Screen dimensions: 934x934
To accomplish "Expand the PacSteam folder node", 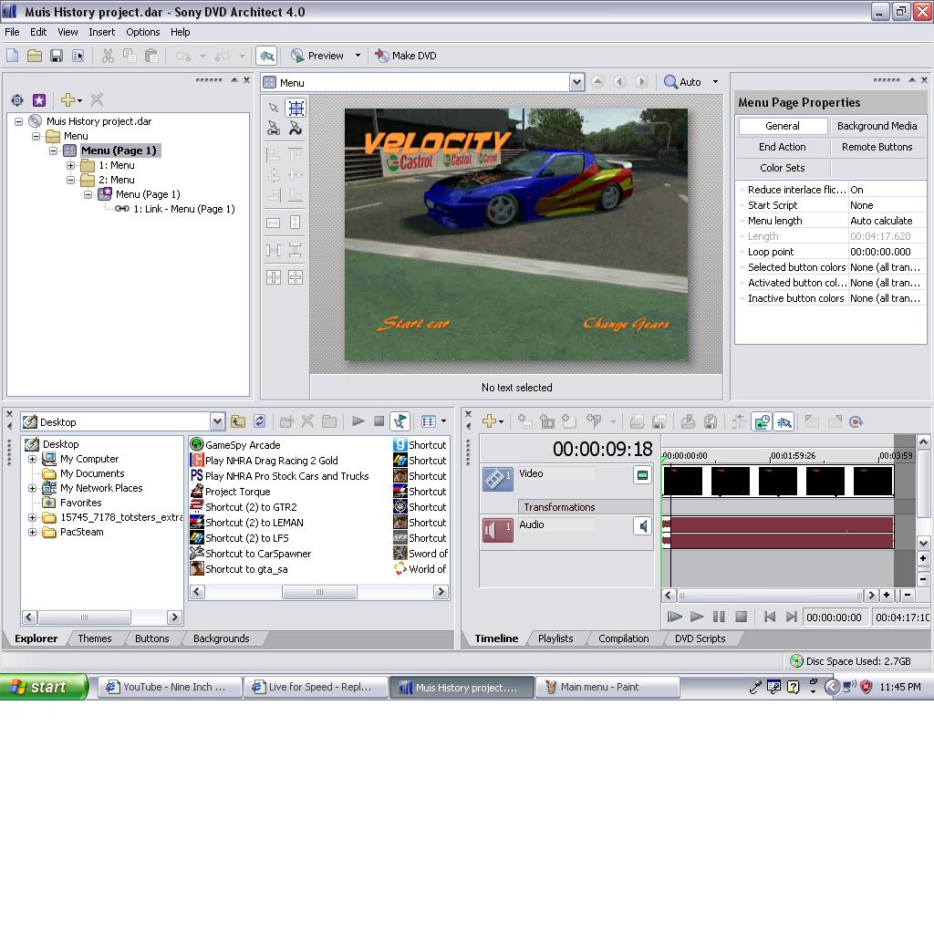I will [32, 533].
